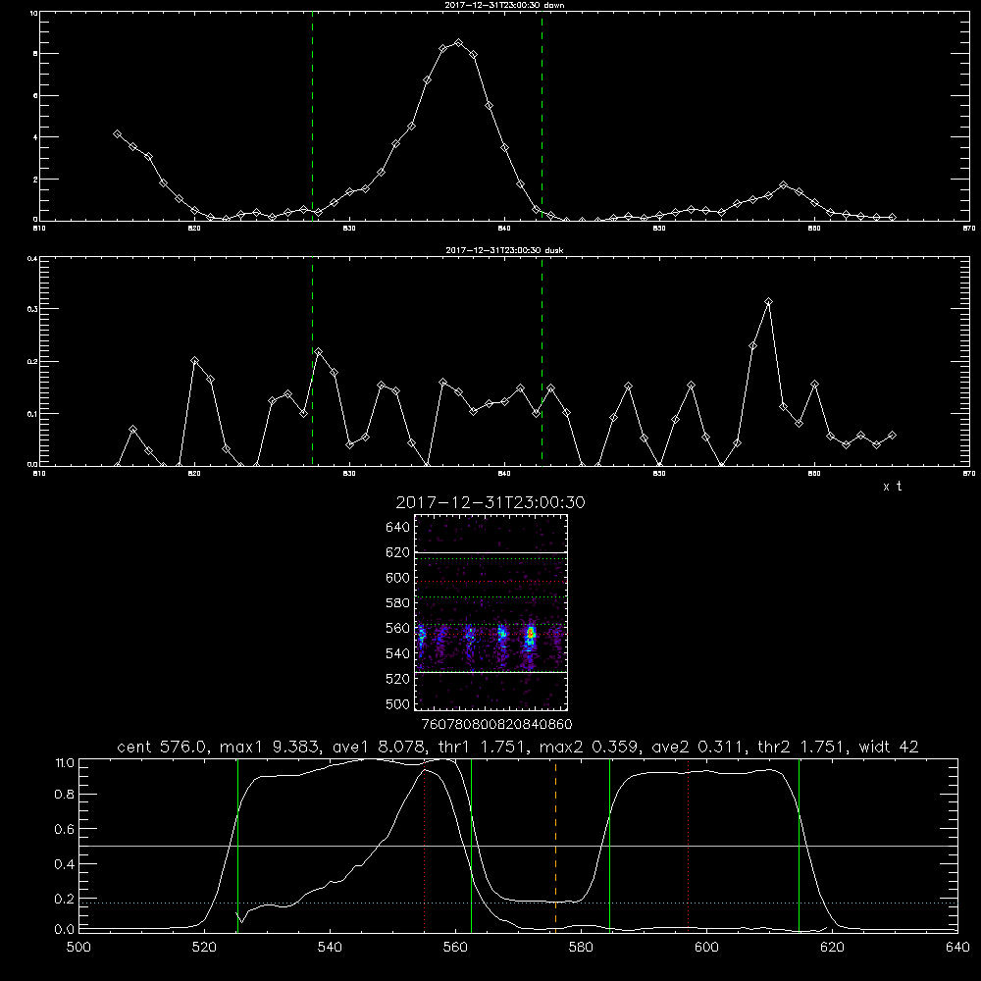Click the '500' x-axis label of bottom plot
981x981 pixels.
click(78, 948)
